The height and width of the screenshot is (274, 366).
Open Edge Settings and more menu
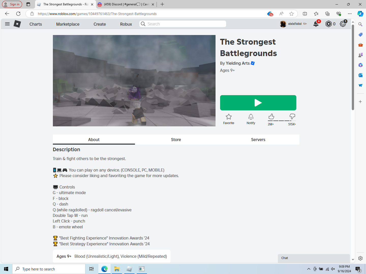[x=350, y=14]
